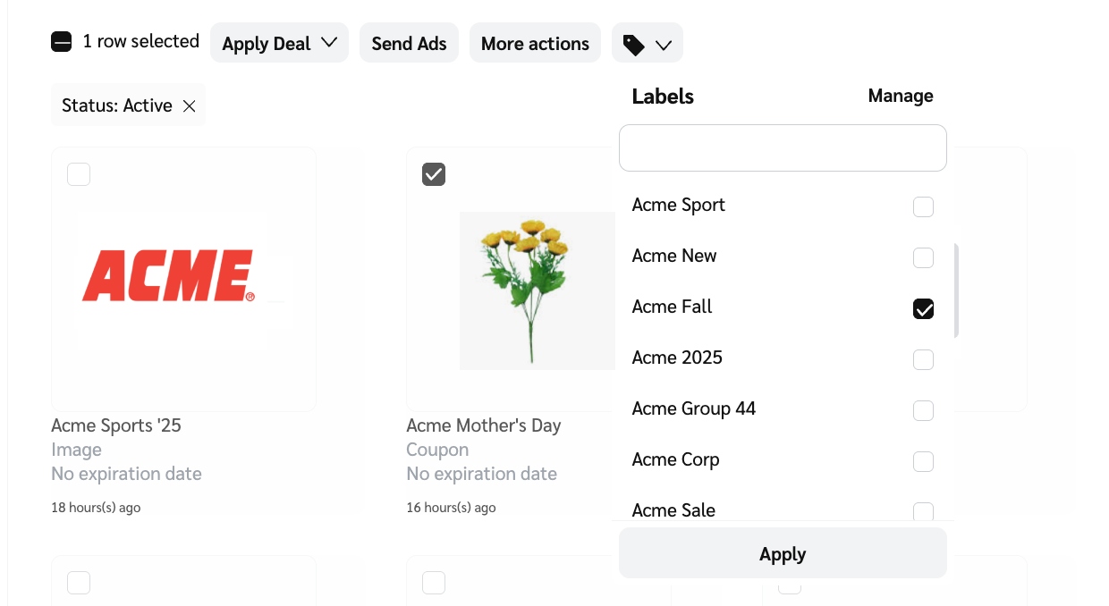Click the labels list scrollbar
The image size is (1109, 606).
coord(956,290)
